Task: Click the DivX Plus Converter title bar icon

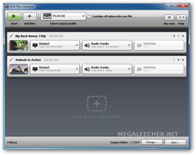Action: tap(7, 6)
